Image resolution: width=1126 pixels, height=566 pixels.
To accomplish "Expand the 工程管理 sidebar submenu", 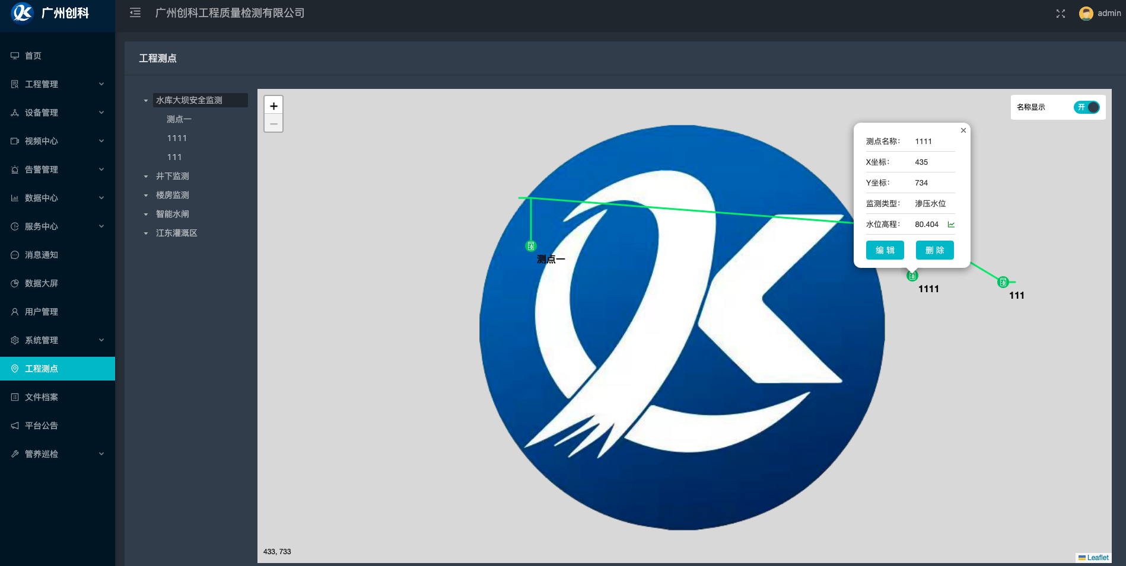I will 58,84.
